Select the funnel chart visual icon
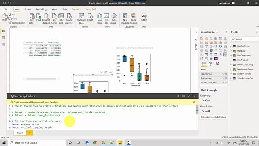259x146 pixels. click(x=206, y=46)
